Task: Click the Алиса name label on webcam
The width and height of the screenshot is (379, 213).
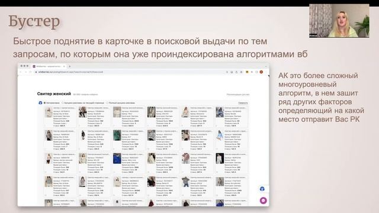Action: (313, 35)
